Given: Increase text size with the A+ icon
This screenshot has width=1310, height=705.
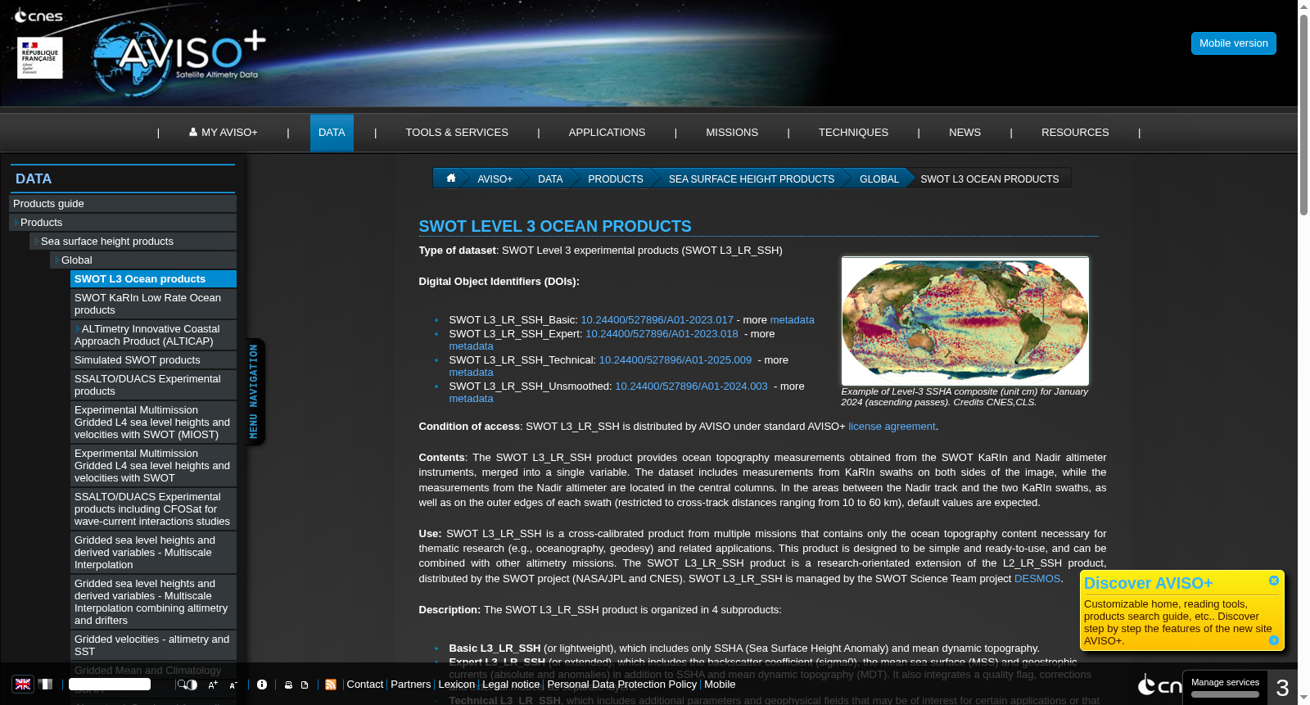Looking at the screenshot, I should point(213,685).
